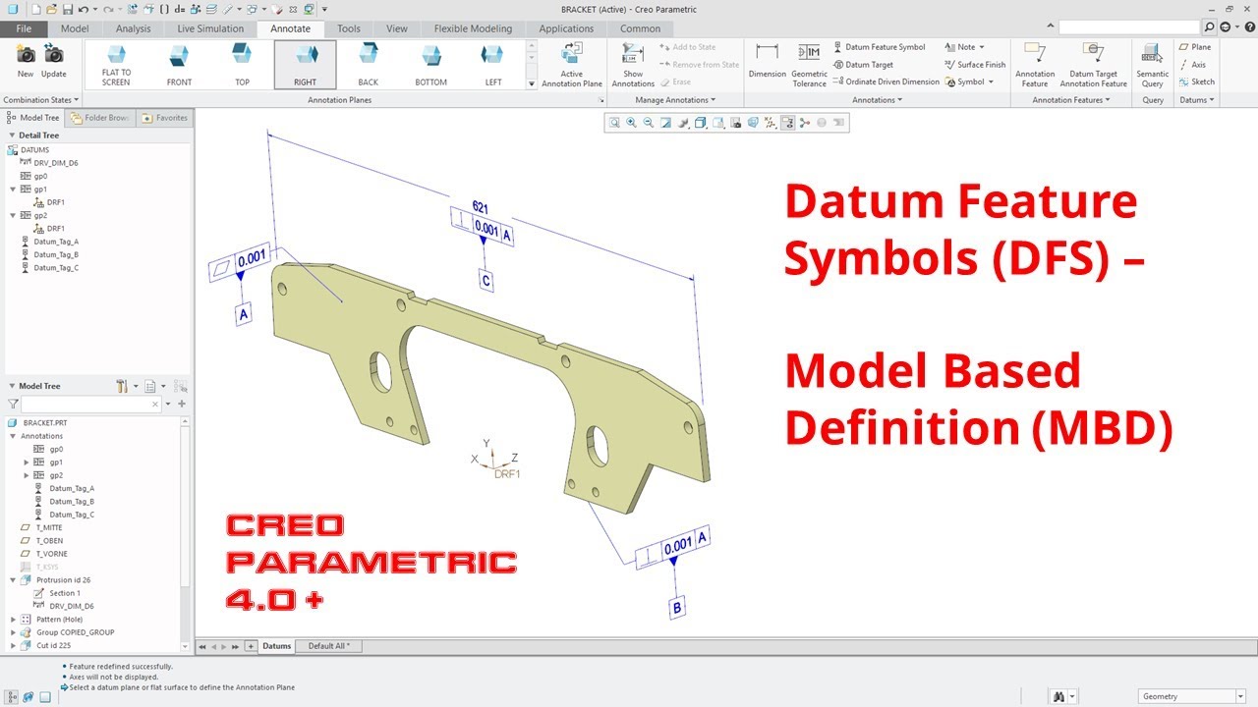Select BOTTOM annotation plane

pyautogui.click(x=430, y=64)
